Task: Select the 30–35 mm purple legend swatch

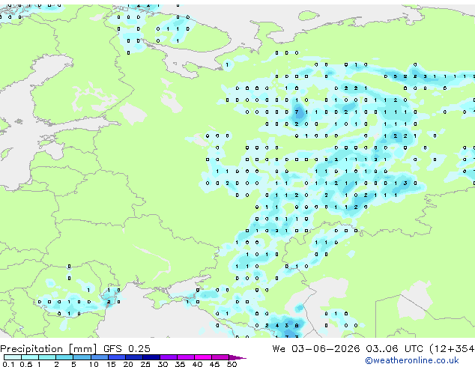Action: click(168, 357)
